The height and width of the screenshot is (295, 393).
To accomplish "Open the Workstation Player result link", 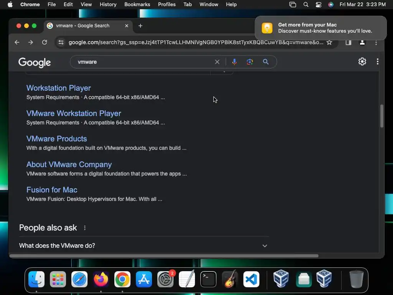I will point(59,88).
